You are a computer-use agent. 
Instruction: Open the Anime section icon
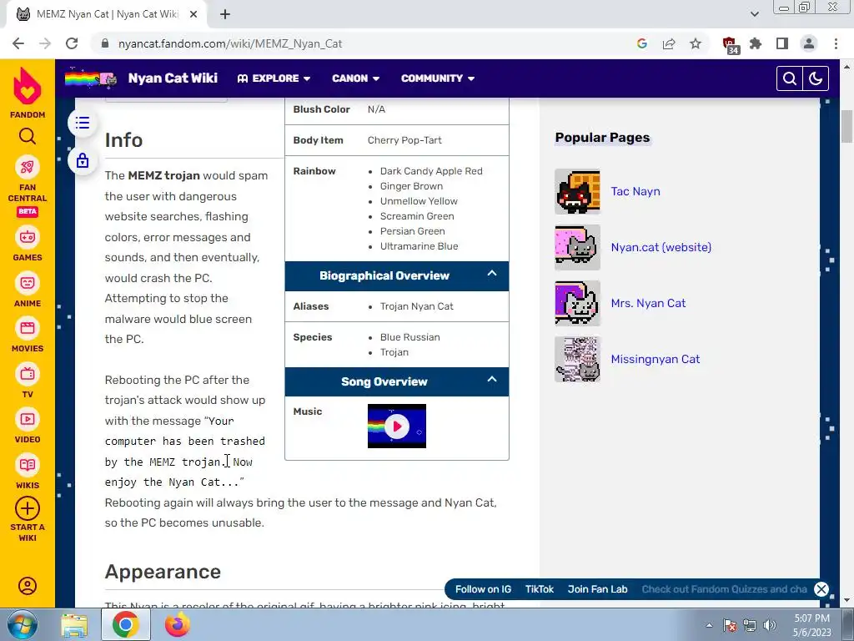point(28,283)
